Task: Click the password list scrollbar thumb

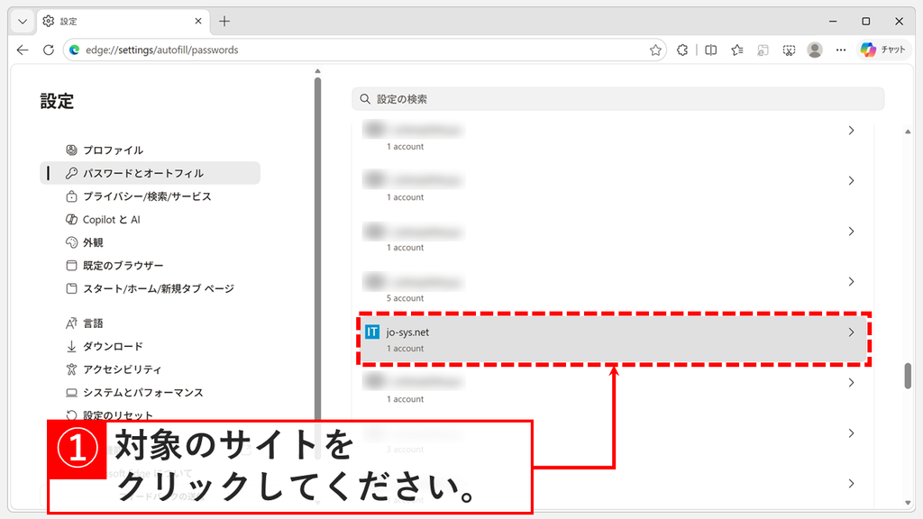Action: [908, 376]
